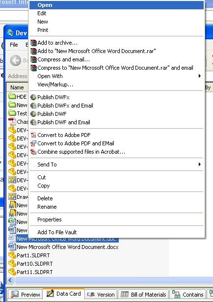This screenshot has height=302, width=213.
Task: Choose Compress to .rar and email entry
Action: coord(116,68)
